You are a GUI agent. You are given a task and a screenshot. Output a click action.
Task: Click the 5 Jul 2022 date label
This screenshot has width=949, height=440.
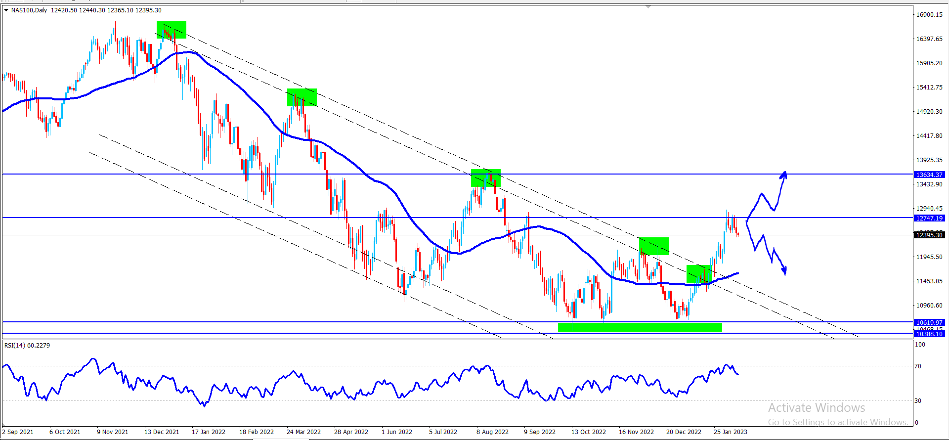tap(443, 432)
